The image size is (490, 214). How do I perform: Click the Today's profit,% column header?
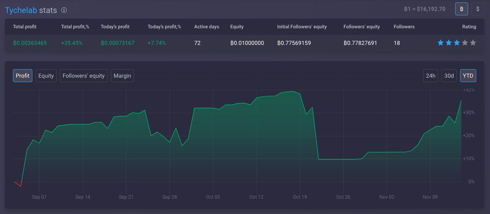164,27
